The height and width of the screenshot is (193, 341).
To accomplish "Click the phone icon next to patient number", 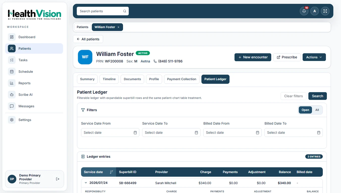I will 155,61.
